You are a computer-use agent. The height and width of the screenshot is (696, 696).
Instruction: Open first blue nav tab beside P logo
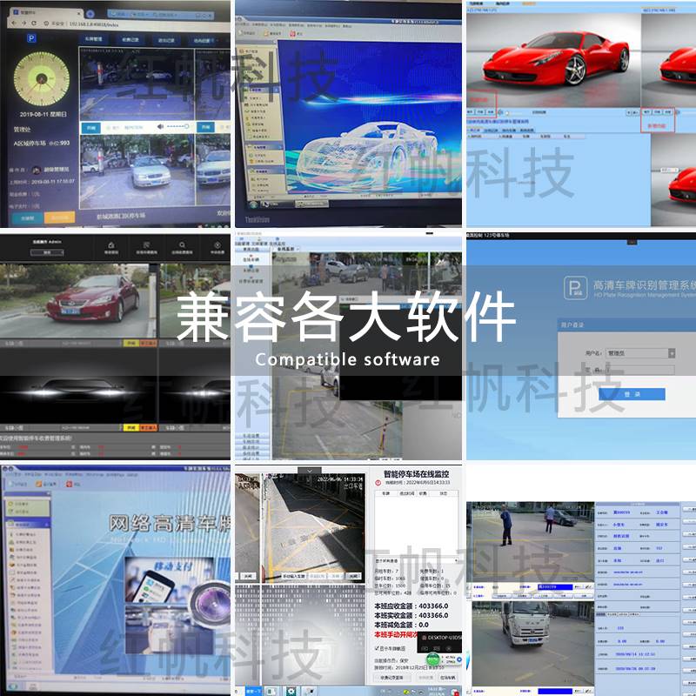pos(94,39)
